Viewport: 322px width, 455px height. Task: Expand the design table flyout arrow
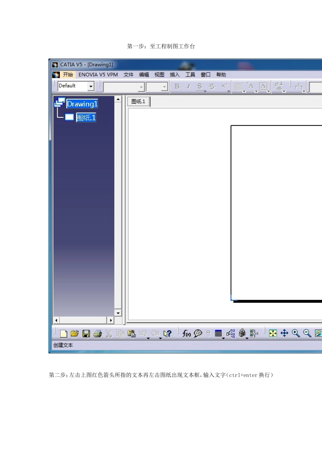click(x=223, y=338)
